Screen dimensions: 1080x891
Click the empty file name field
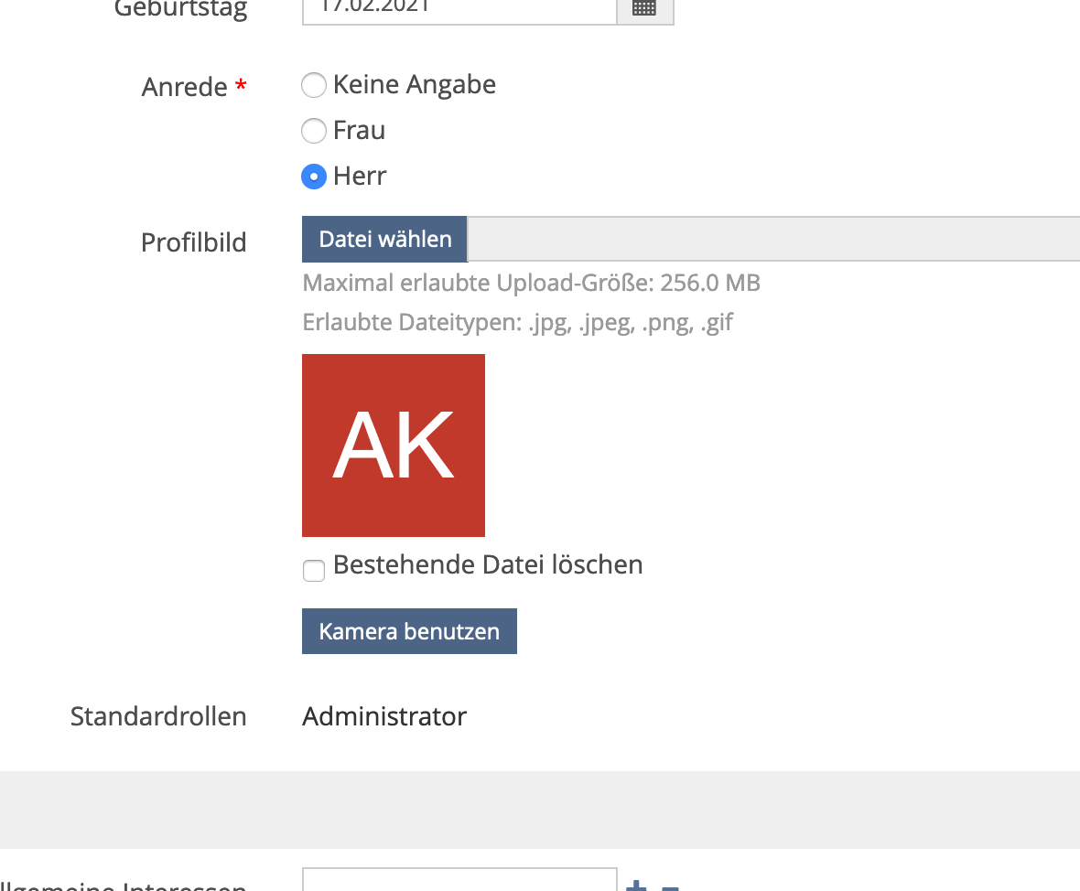click(x=773, y=240)
